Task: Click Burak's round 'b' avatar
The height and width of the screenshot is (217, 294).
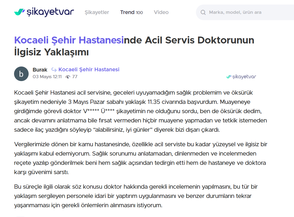Action: (21, 74)
